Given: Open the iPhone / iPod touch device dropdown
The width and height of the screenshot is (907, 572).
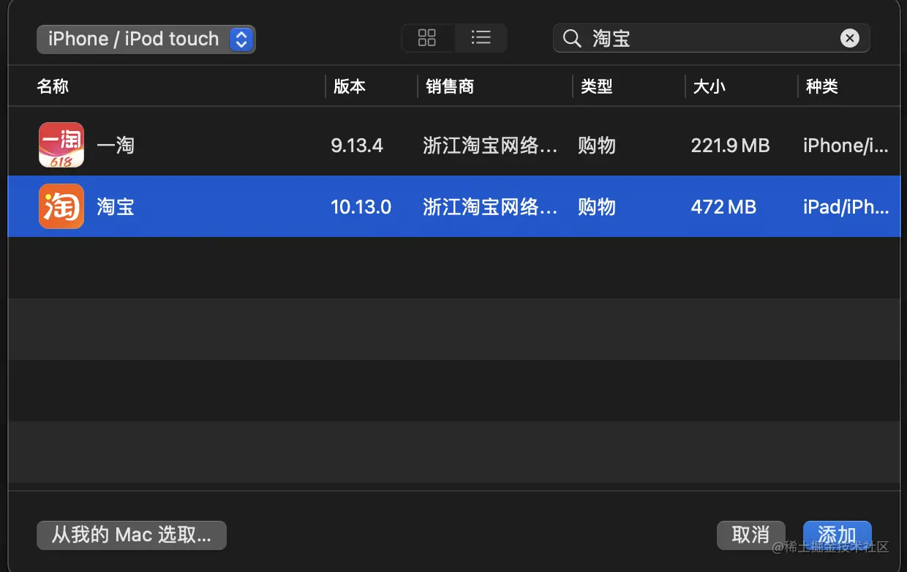Looking at the screenshot, I should (x=146, y=39).
